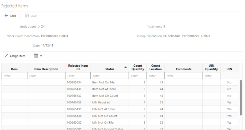Click the Assign Item pencil icon
245x130 pixels.
point(6,56)
